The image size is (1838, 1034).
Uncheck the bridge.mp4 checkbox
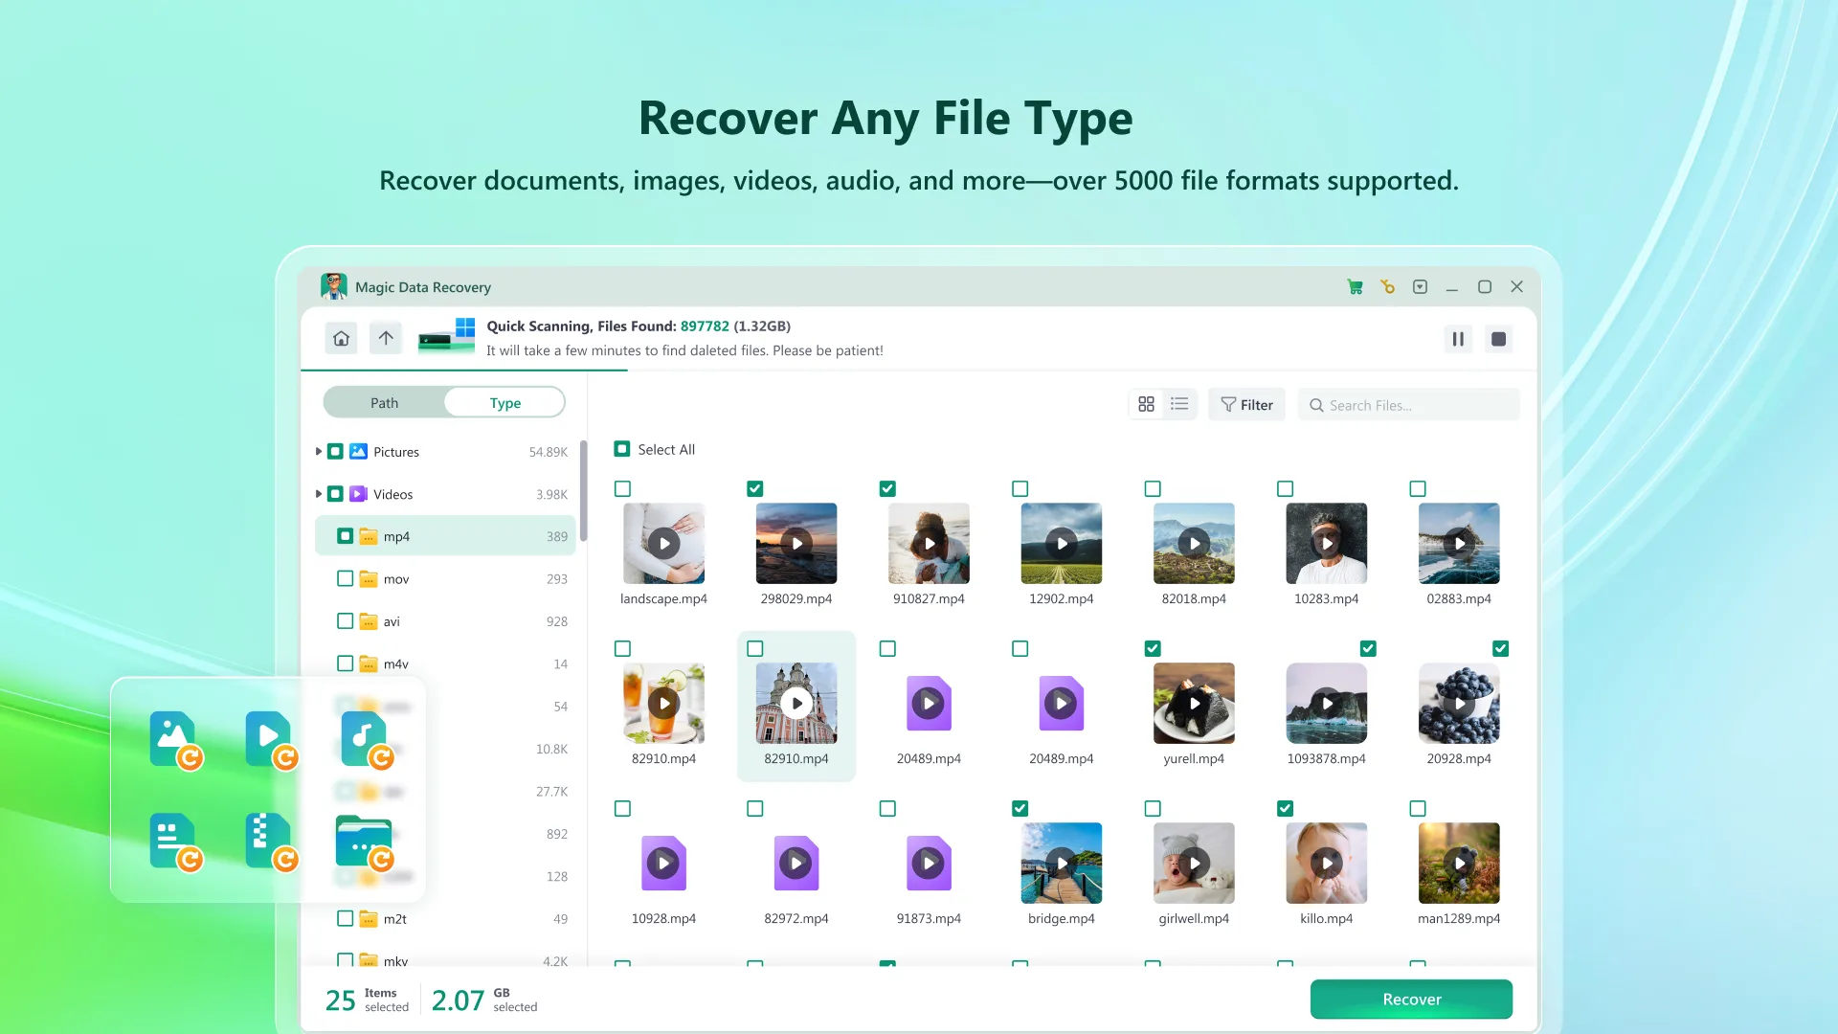tap(1020, 809)
